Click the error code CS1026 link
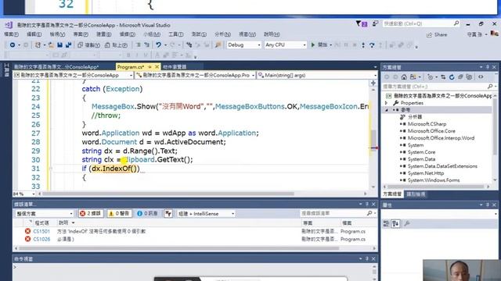501x281 pixels. (x=41, y=239)
